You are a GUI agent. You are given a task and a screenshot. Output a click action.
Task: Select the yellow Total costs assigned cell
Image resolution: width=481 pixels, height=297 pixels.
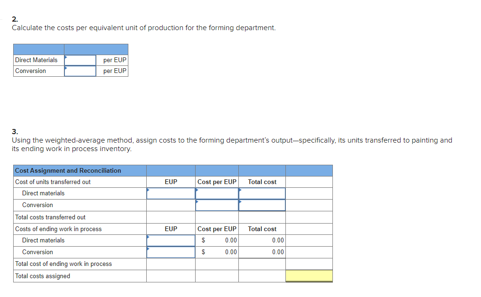[309, 276]
